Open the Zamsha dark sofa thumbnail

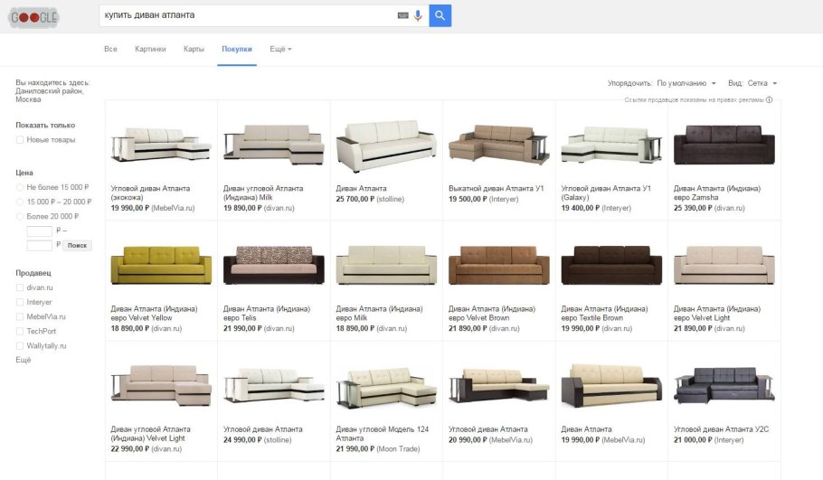point(724,145)
